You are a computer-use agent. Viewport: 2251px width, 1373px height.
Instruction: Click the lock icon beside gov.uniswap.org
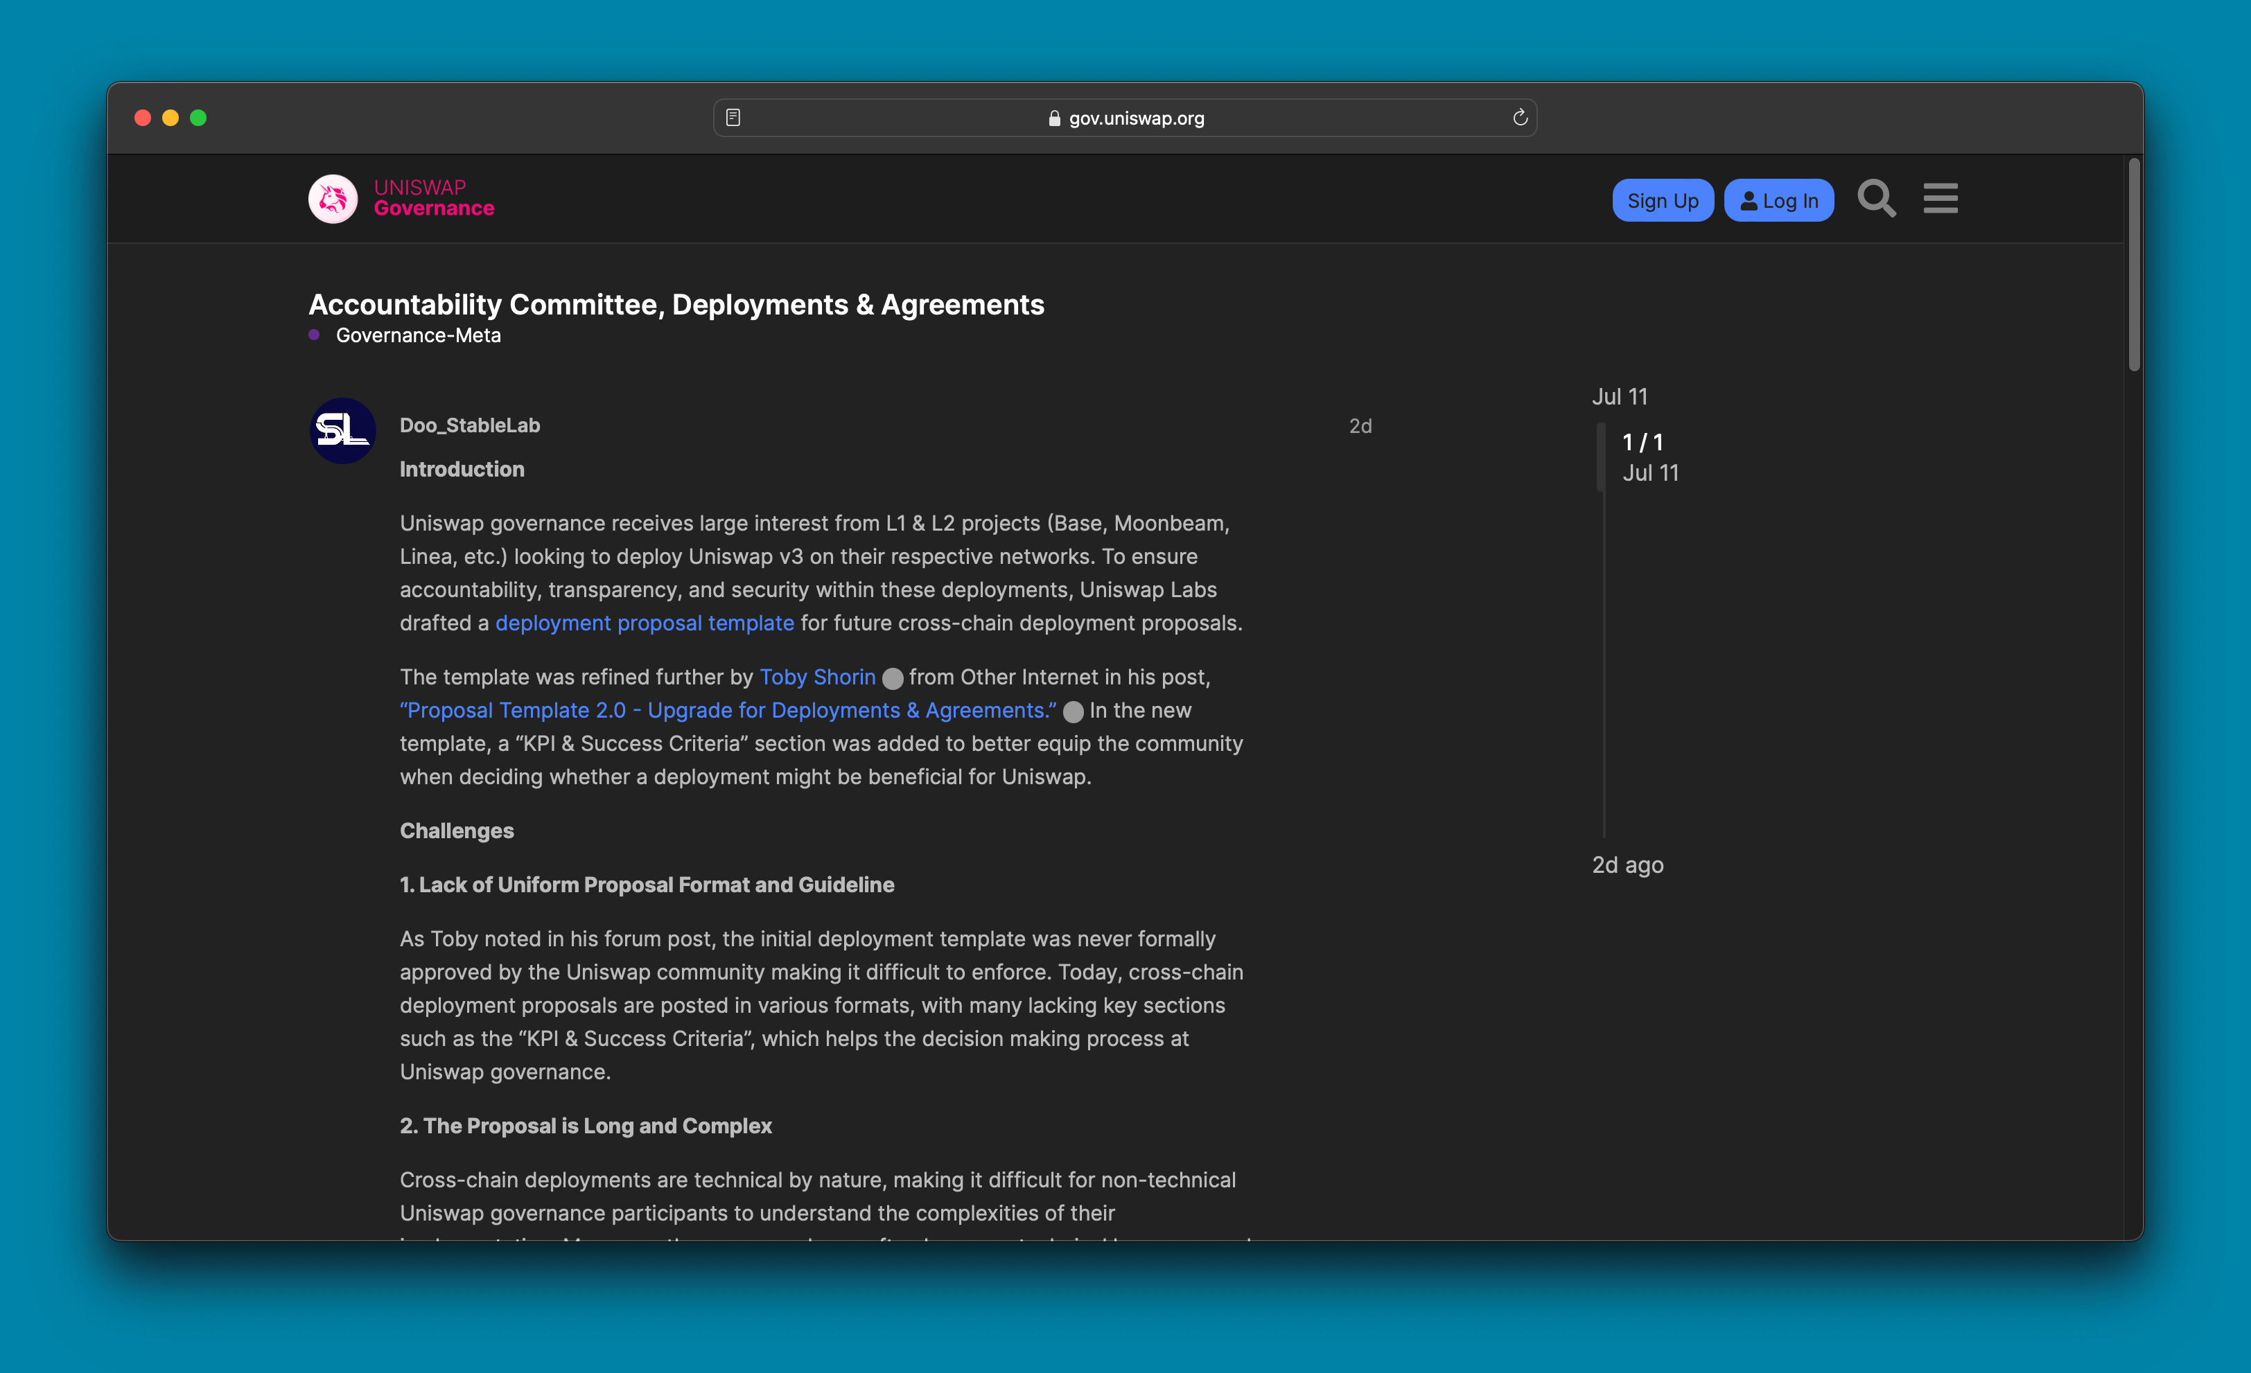coord(1054,118)
